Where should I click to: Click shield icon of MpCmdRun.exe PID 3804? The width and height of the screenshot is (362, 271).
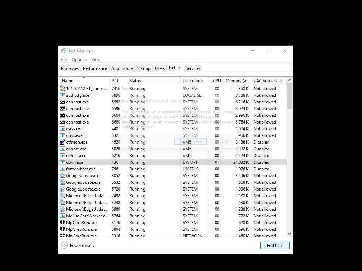(62, 229)
